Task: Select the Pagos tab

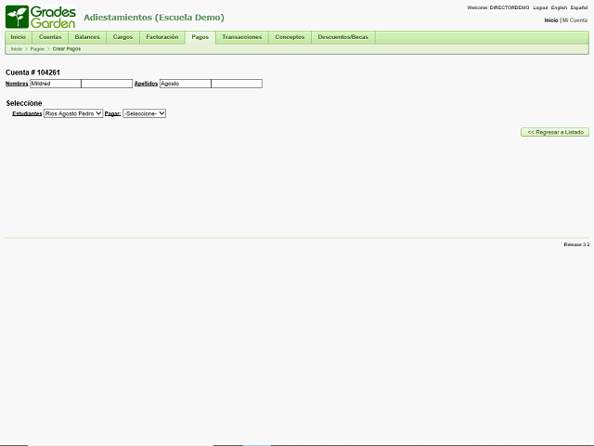Action: coord(200,37)
